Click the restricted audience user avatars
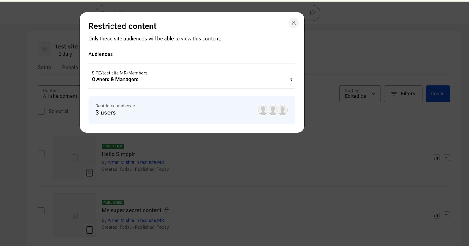This screenshot has width=469, height=246. coord(273,110)
